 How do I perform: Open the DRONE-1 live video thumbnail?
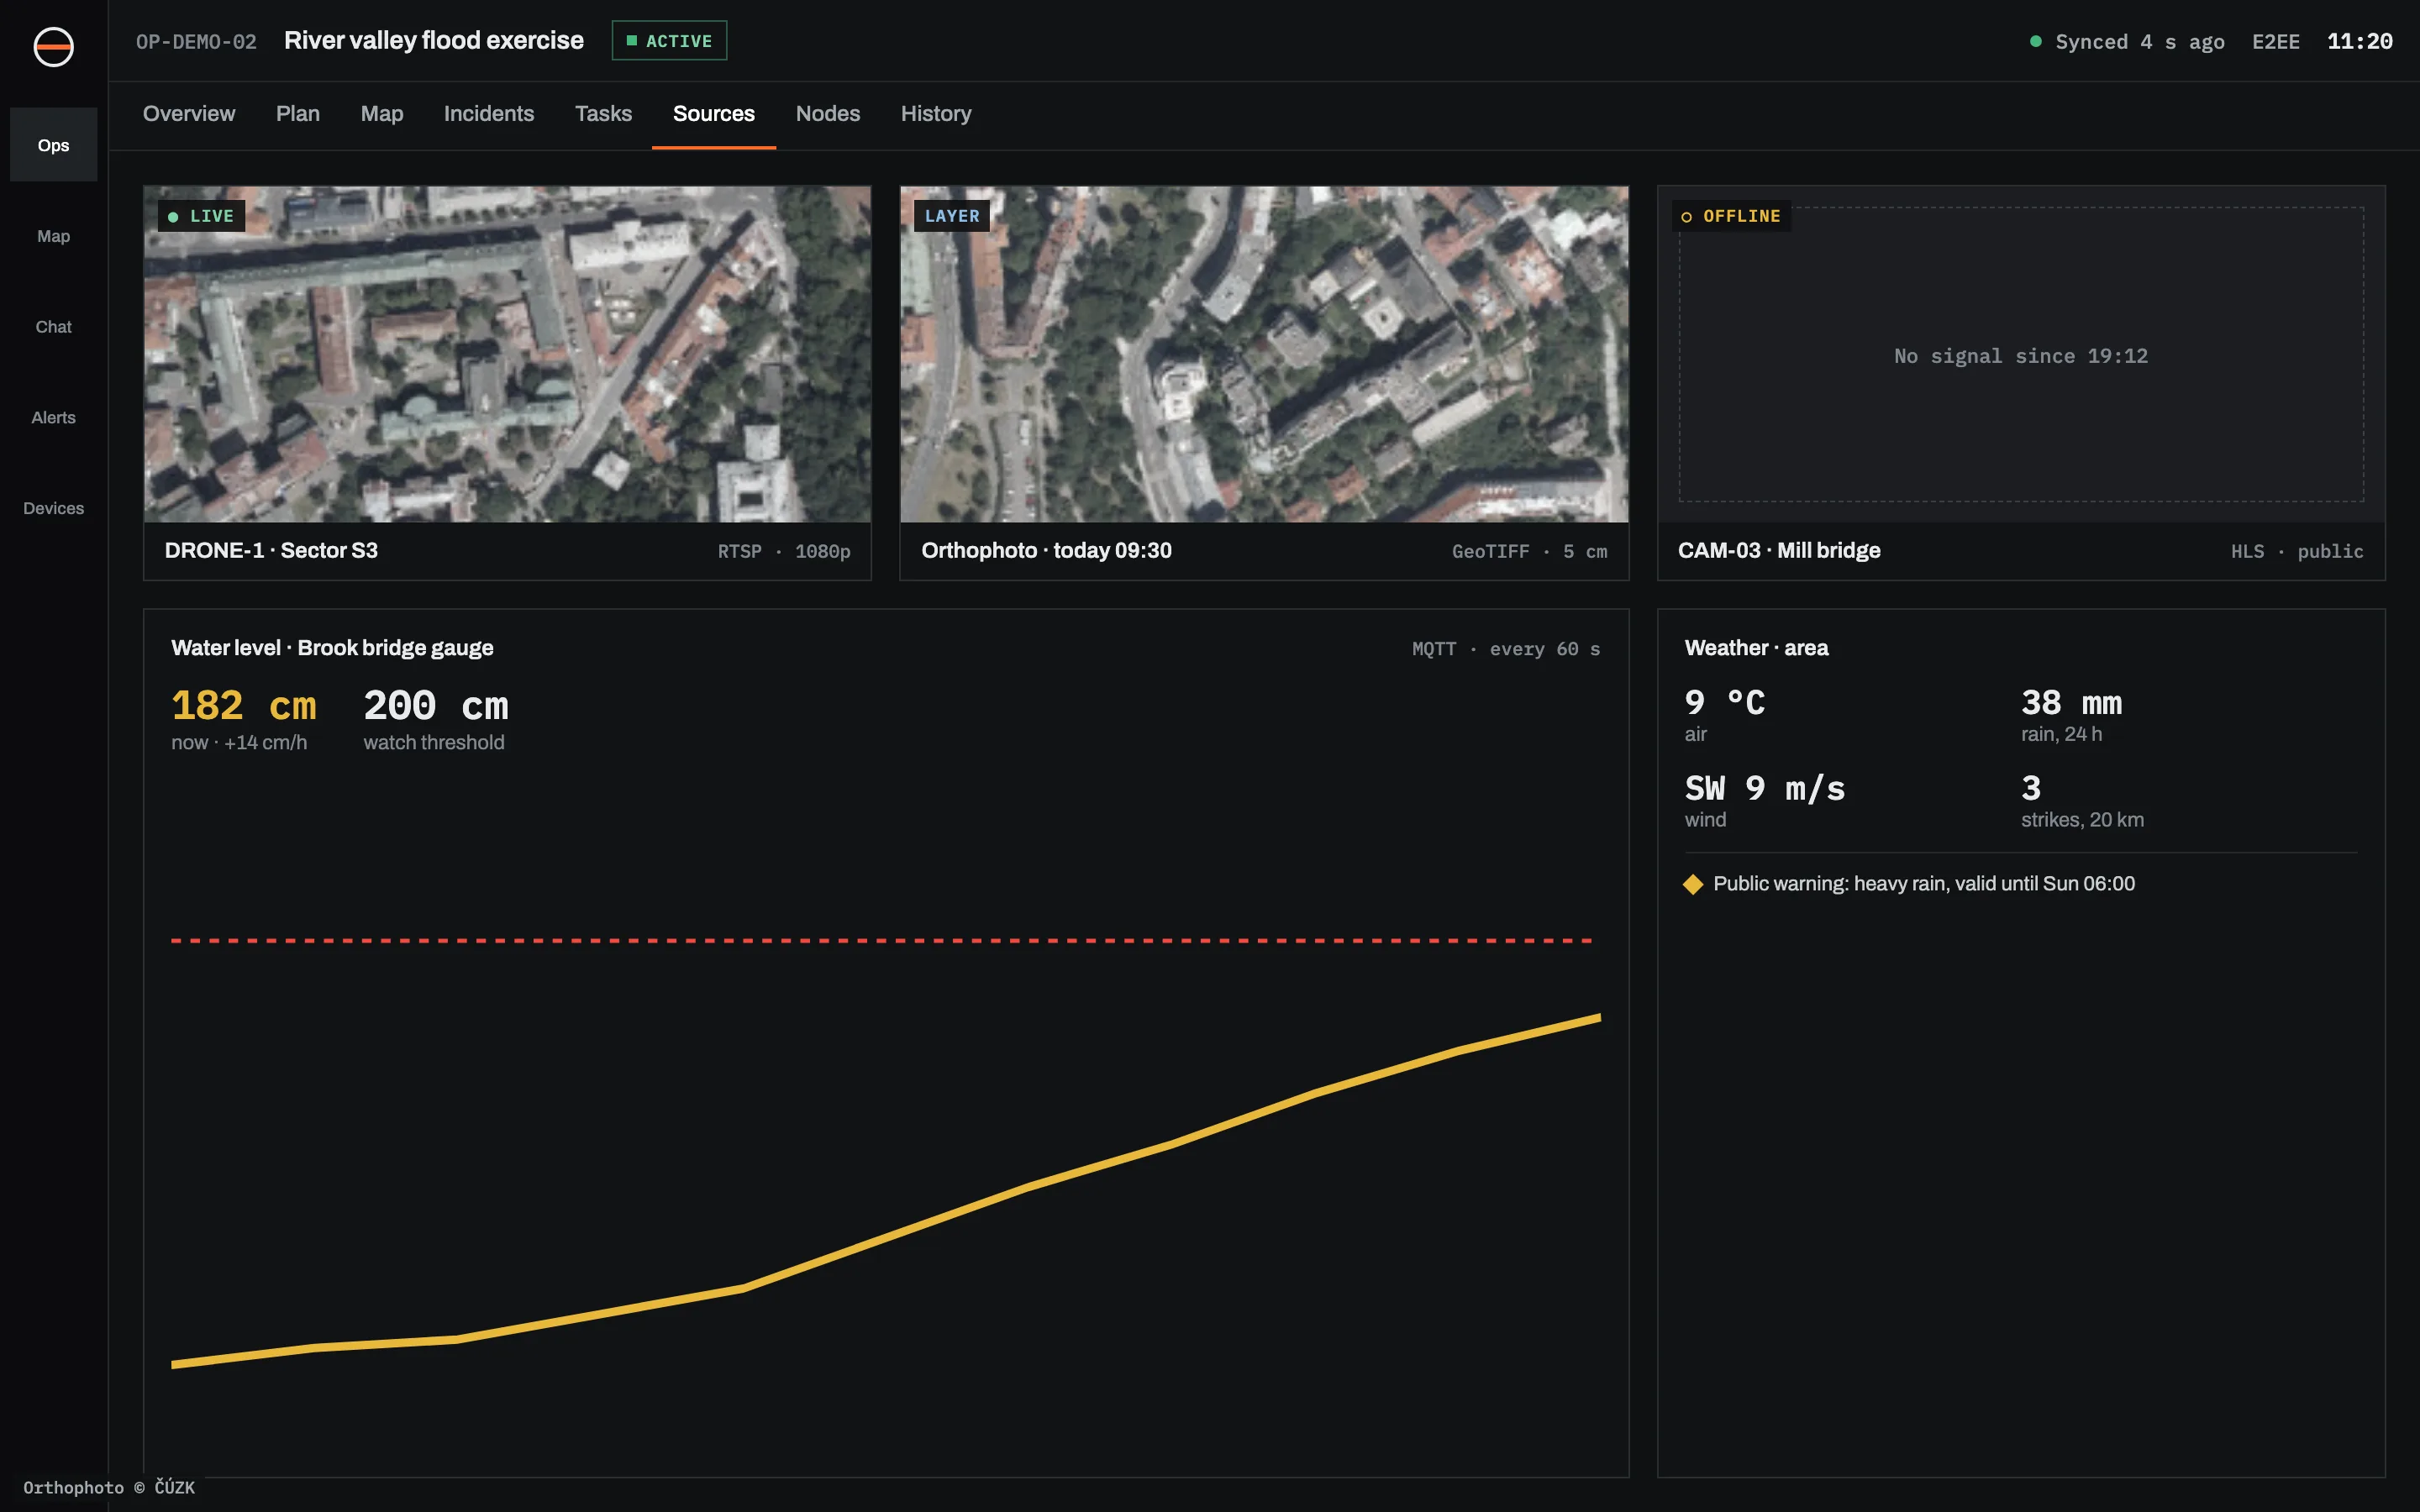(x=507, y=354)
